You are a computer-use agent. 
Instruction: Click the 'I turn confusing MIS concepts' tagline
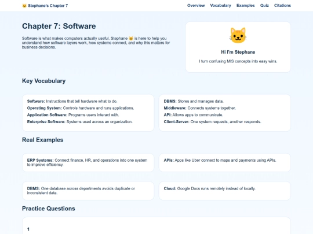(x=238, y=61)
